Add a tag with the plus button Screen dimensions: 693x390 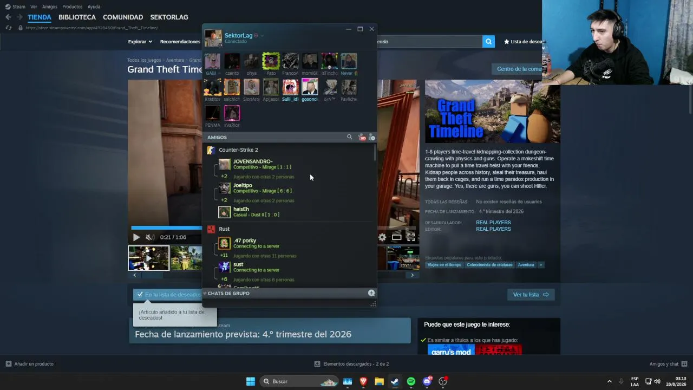[540, 265]
